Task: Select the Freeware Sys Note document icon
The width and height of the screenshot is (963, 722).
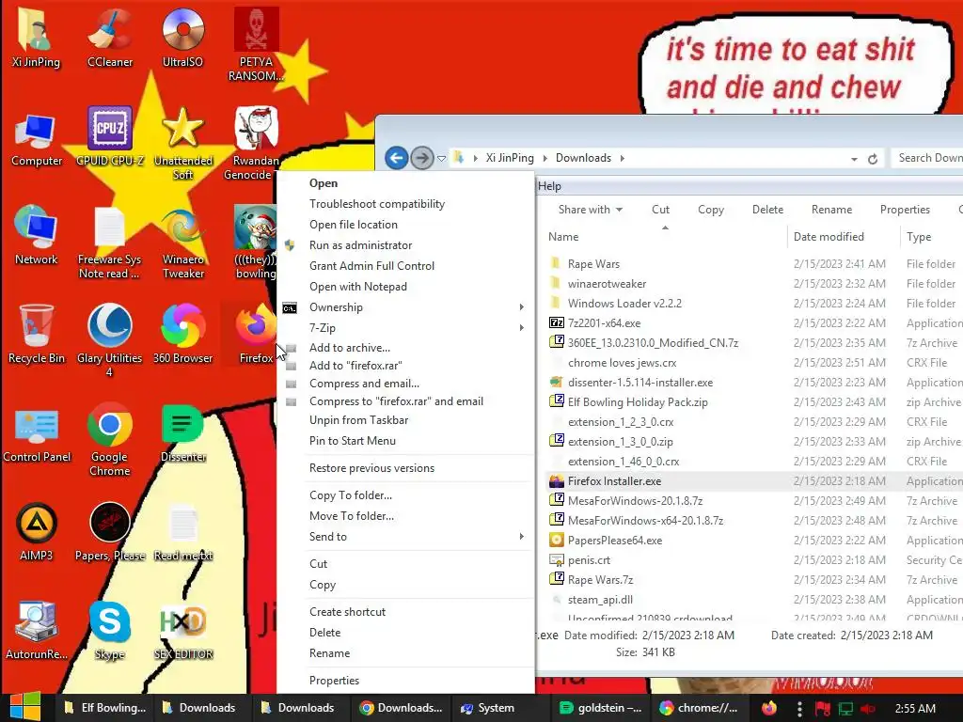Action: click(109, 243)
